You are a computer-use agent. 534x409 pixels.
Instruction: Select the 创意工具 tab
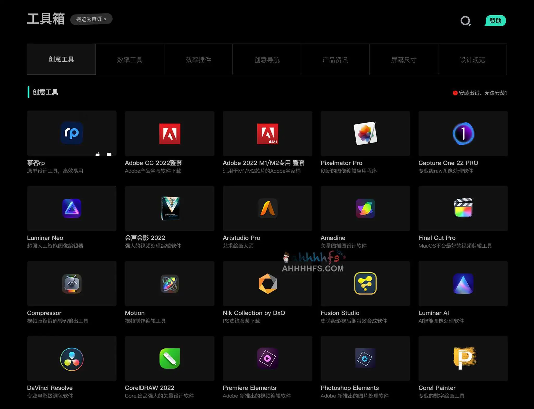tap(61, 59)
